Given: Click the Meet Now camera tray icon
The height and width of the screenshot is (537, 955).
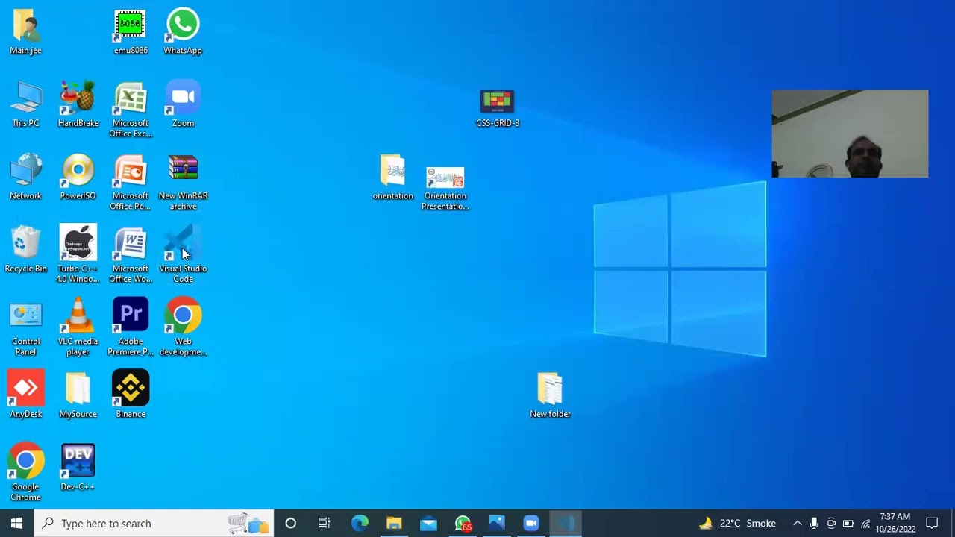Looking at the screenshot, I should [x=831, y=523].
